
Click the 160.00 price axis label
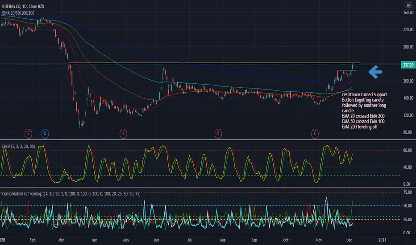408,98
